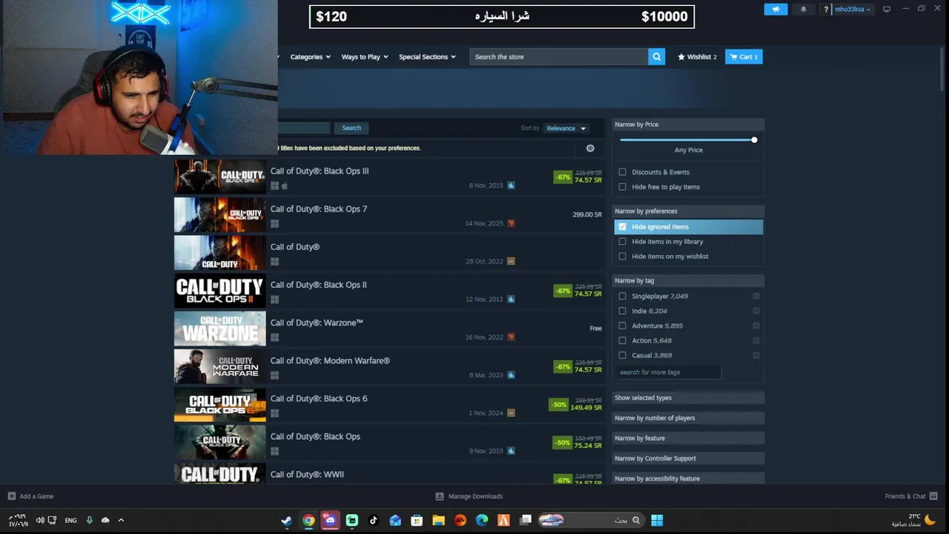The width and height of the screenshot is (949, 534).
Task: Click the Add a Game plus icon
Action: coord(11,496)
